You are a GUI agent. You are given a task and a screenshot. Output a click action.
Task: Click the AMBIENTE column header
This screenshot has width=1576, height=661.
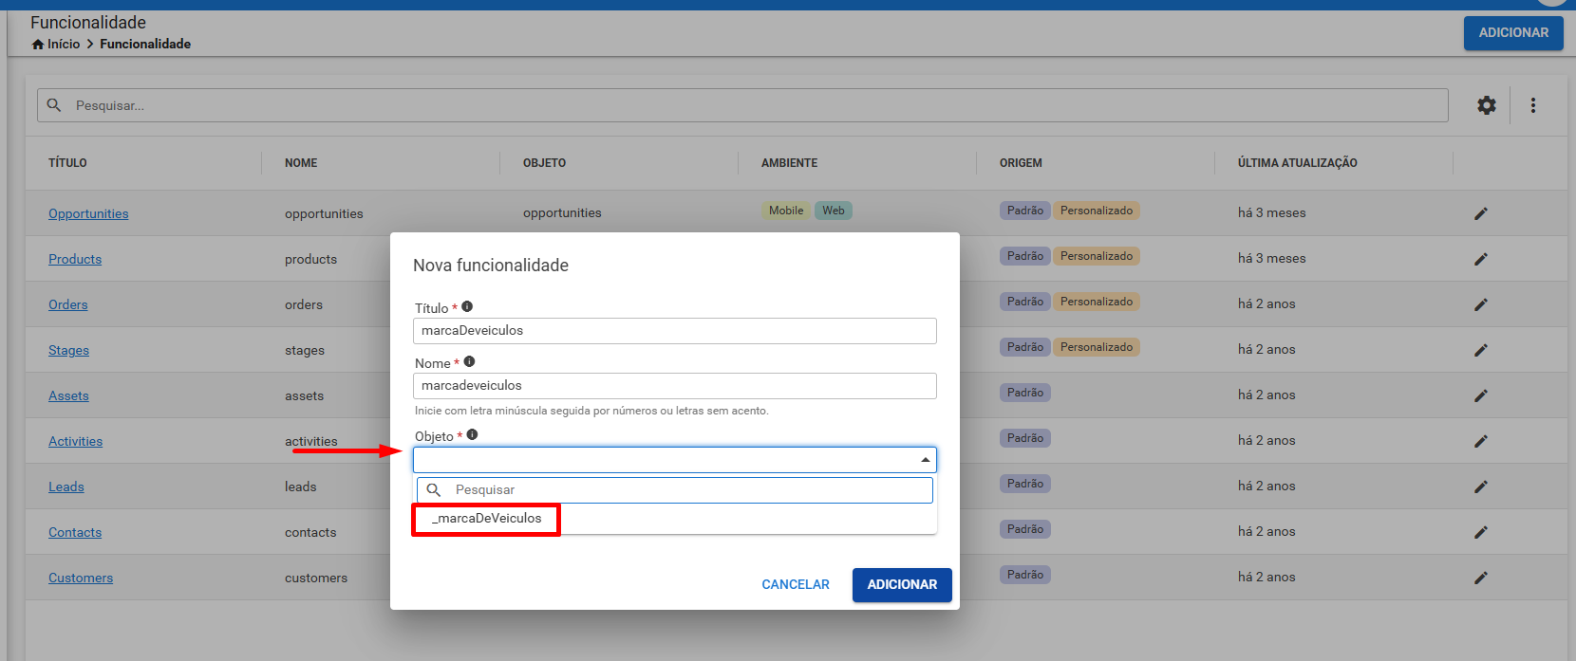[789, 163]
